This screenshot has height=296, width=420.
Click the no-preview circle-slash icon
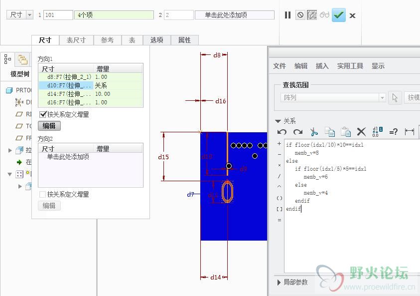coord(300,15)
